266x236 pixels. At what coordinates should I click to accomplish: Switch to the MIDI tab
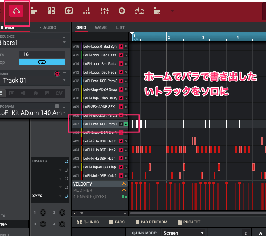9,27
